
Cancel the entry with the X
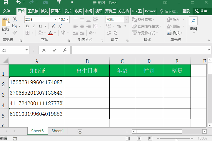click(x=44, y=50)
